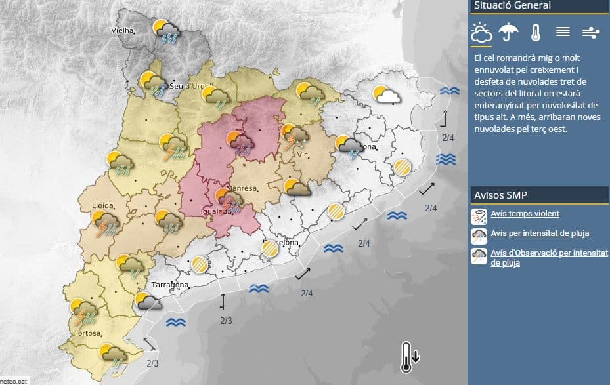Switch to the temperature thermometer tab
The image size is (610, 385).
[536, 32]
